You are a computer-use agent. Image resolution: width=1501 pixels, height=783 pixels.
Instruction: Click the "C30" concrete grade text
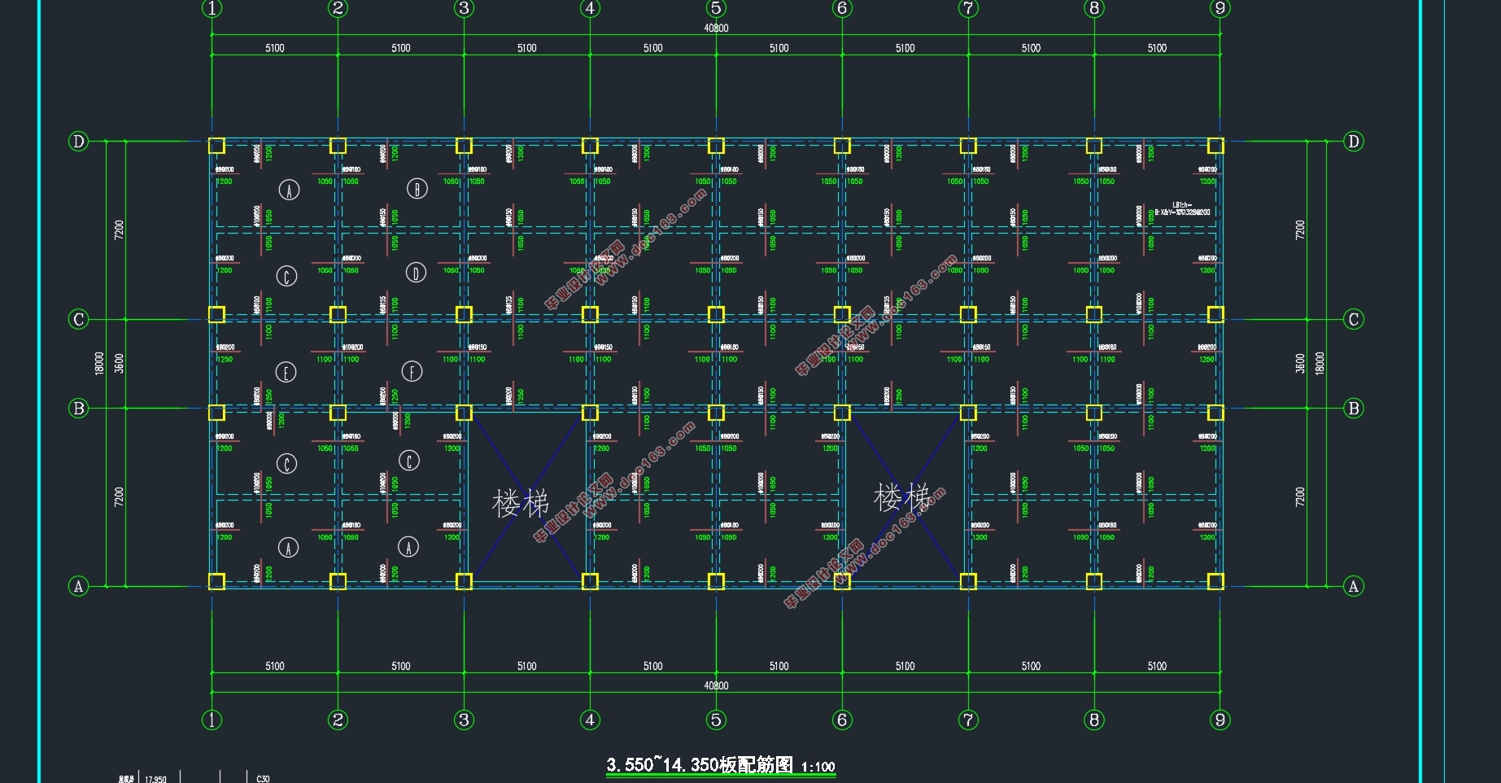point(263,779)
